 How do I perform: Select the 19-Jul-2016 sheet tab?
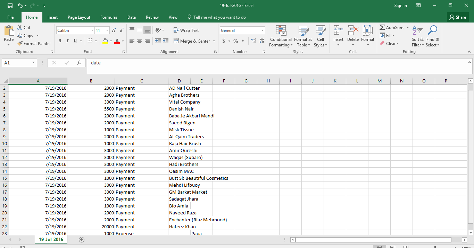tap(51, 239)
